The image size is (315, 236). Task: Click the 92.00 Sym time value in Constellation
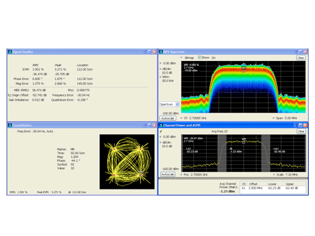(x=77, y=153)
